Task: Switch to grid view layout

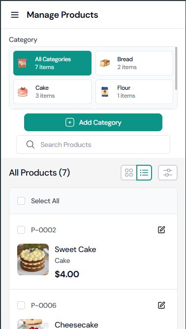Action: [129, 173]
